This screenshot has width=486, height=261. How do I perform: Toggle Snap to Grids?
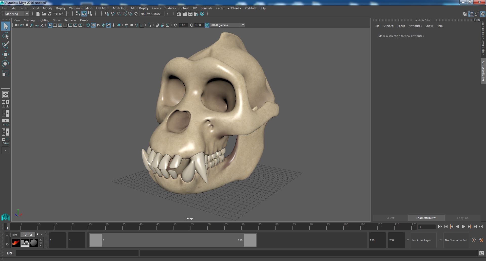tap(107, 14)
